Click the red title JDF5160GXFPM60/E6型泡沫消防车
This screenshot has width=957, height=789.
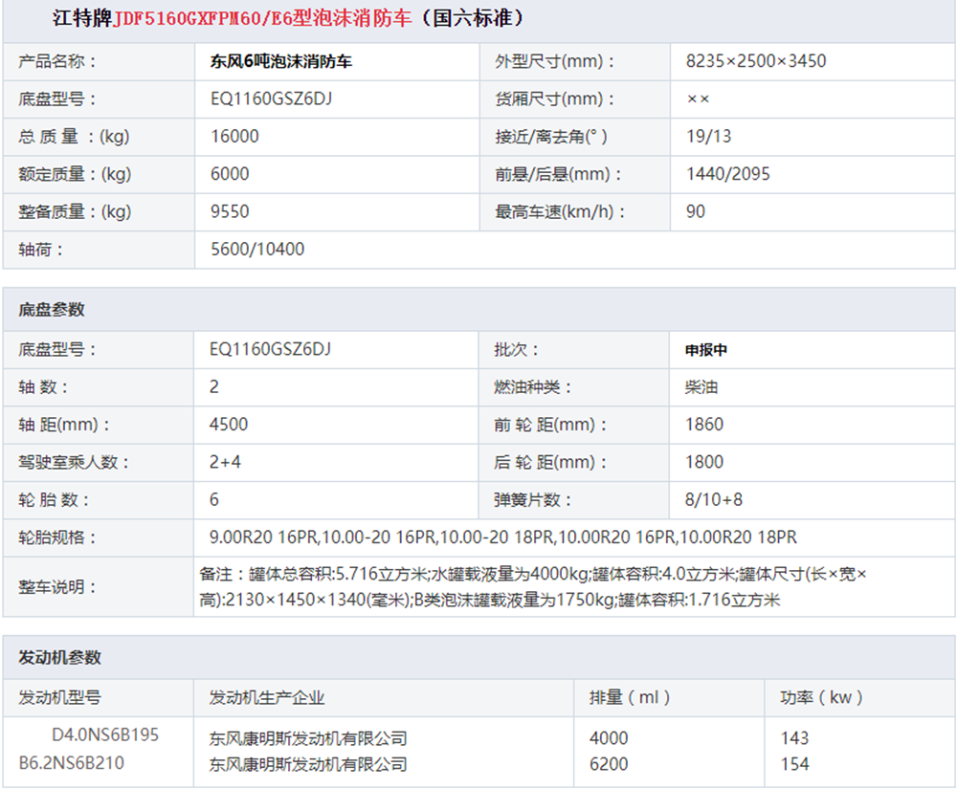pos(262,18)
